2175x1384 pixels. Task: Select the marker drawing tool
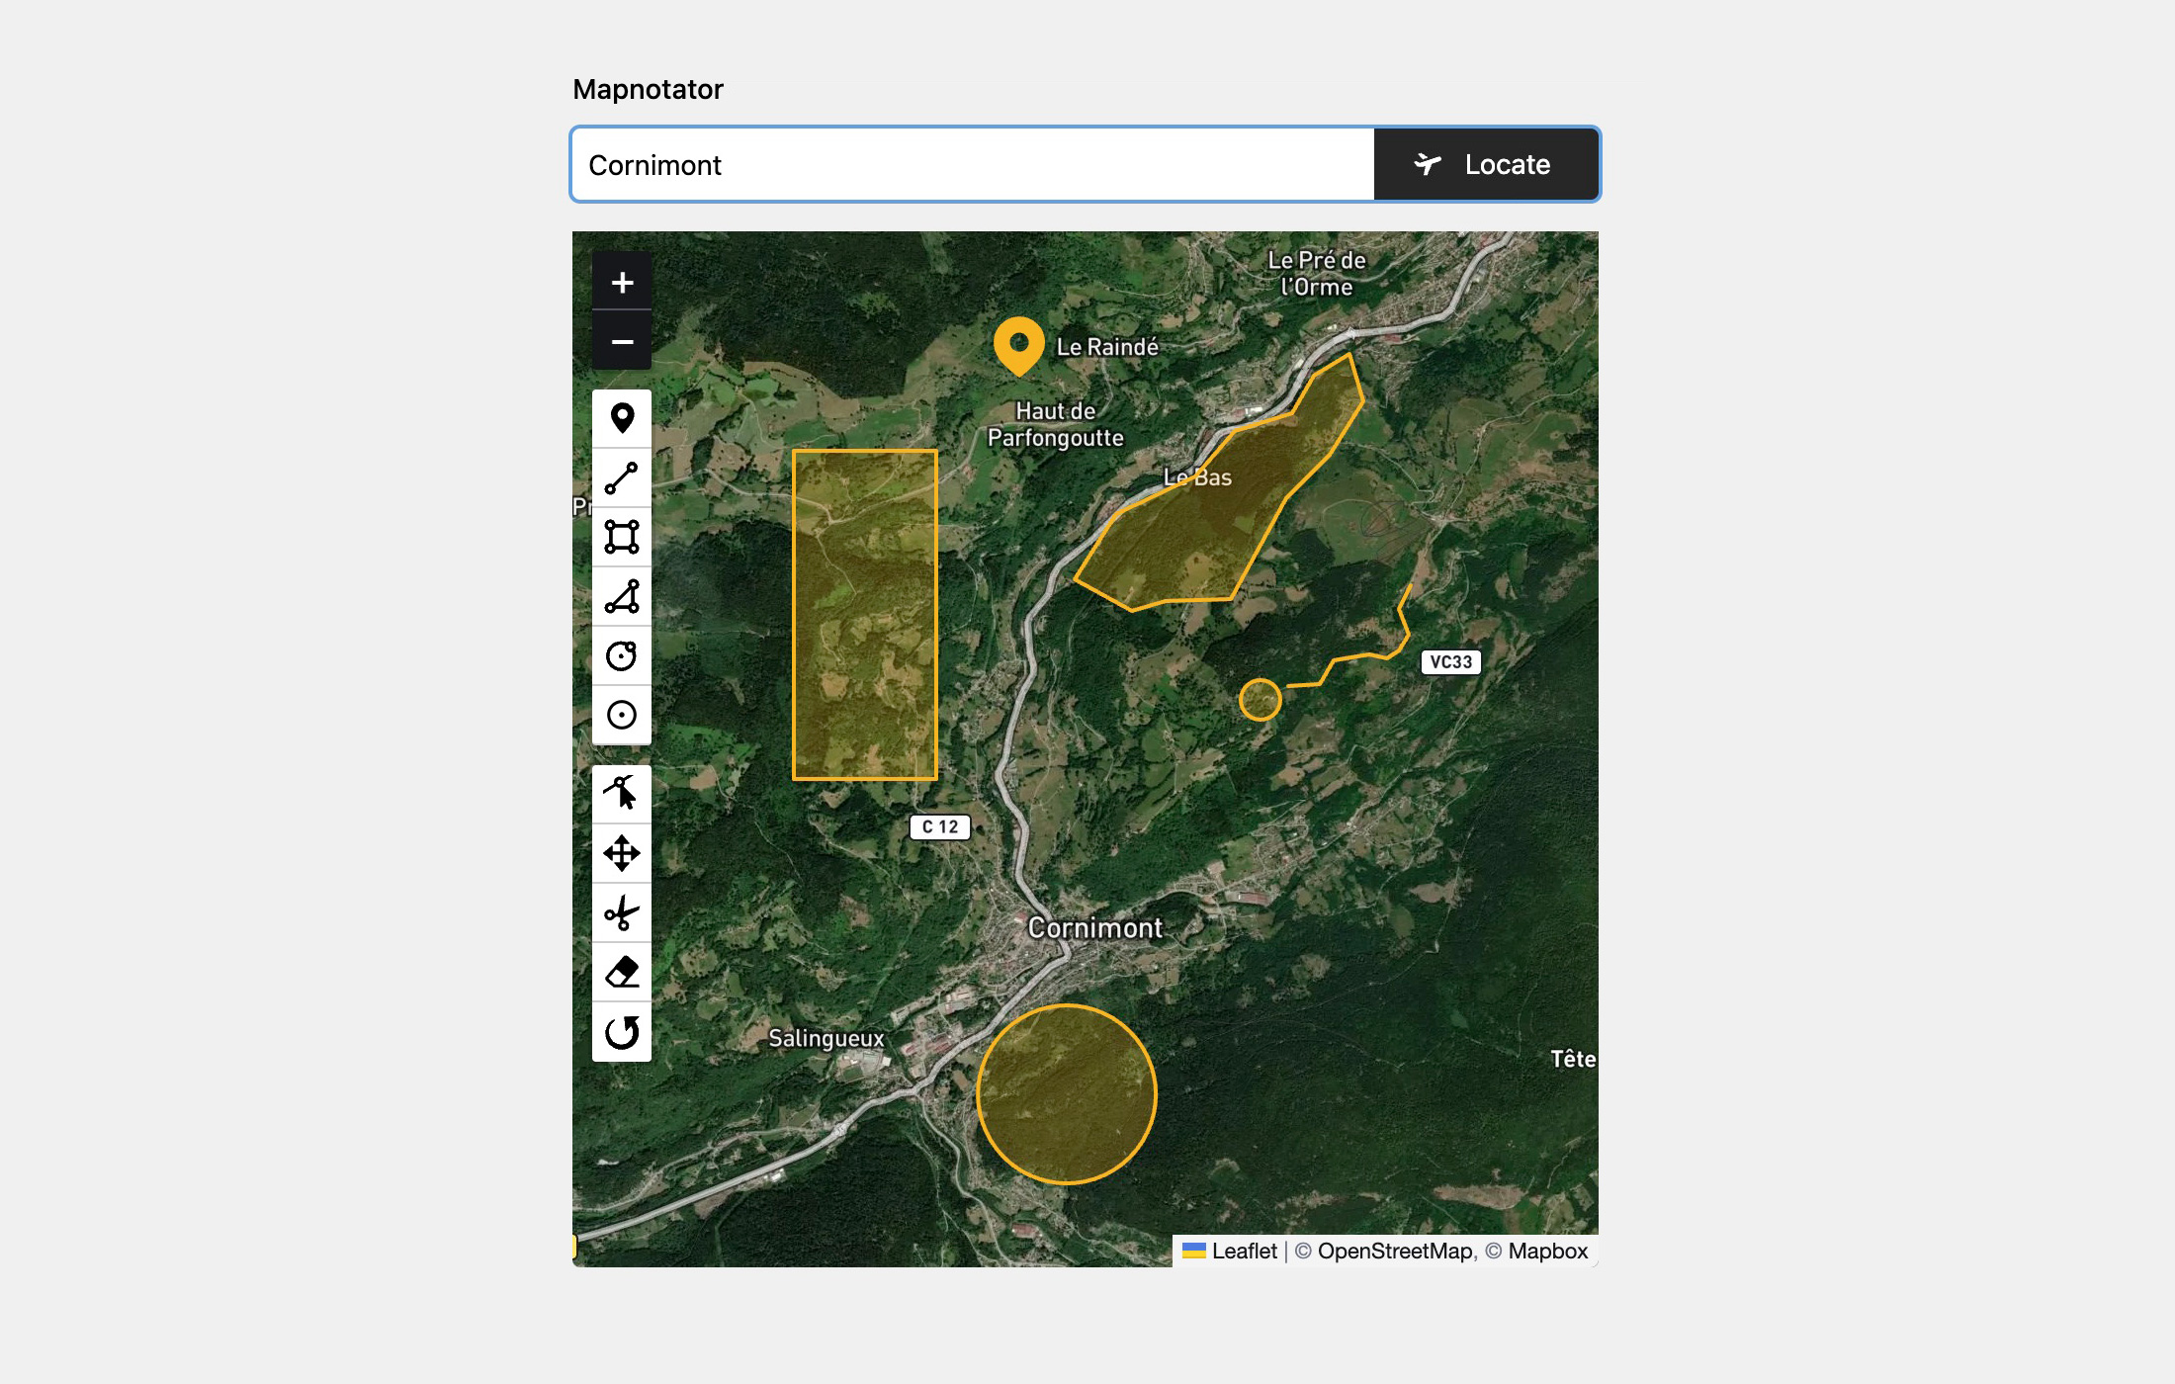(622, 419)
